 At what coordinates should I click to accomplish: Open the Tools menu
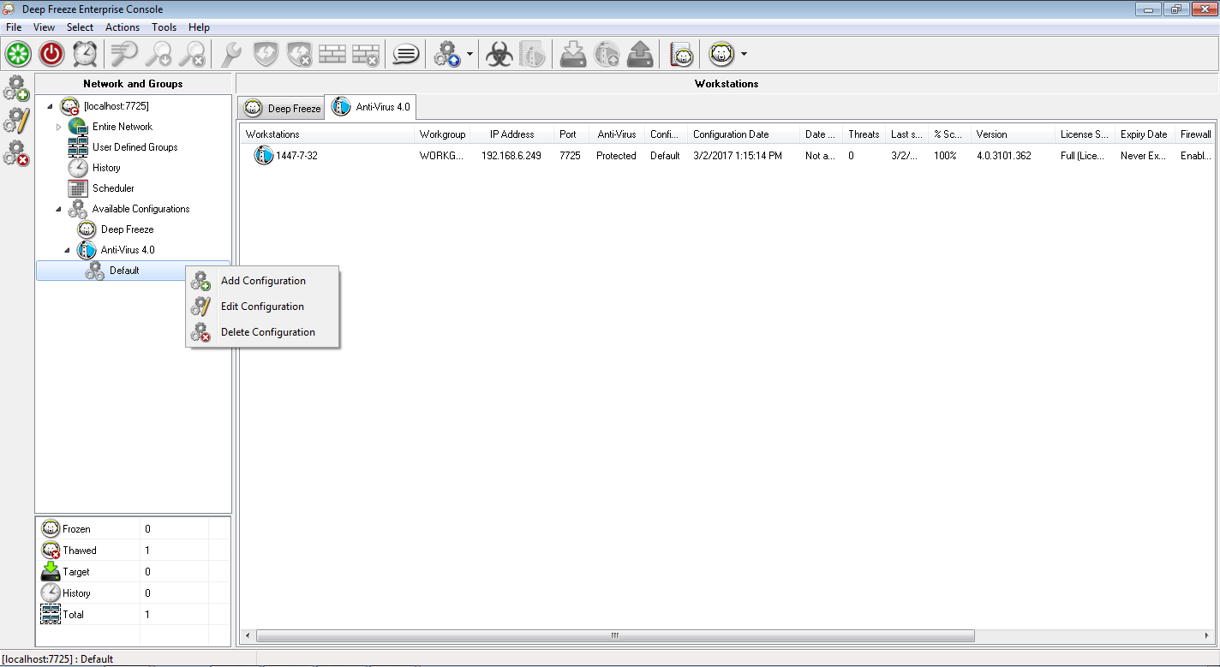point(164,27)
